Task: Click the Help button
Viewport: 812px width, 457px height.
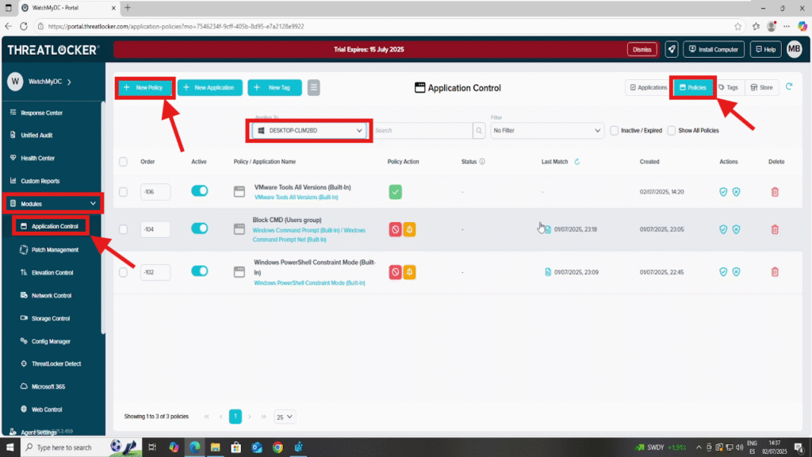Action: 765,49
